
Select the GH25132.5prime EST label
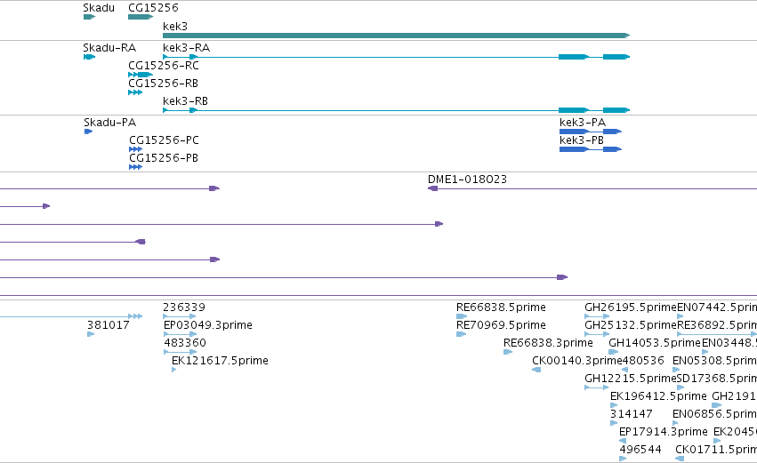point(631,325)
